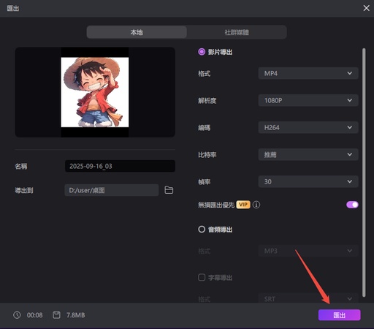Expand the 比特率 bitrate dropdown
This screenshot has width=374, height=329.
tap(308, 154)
